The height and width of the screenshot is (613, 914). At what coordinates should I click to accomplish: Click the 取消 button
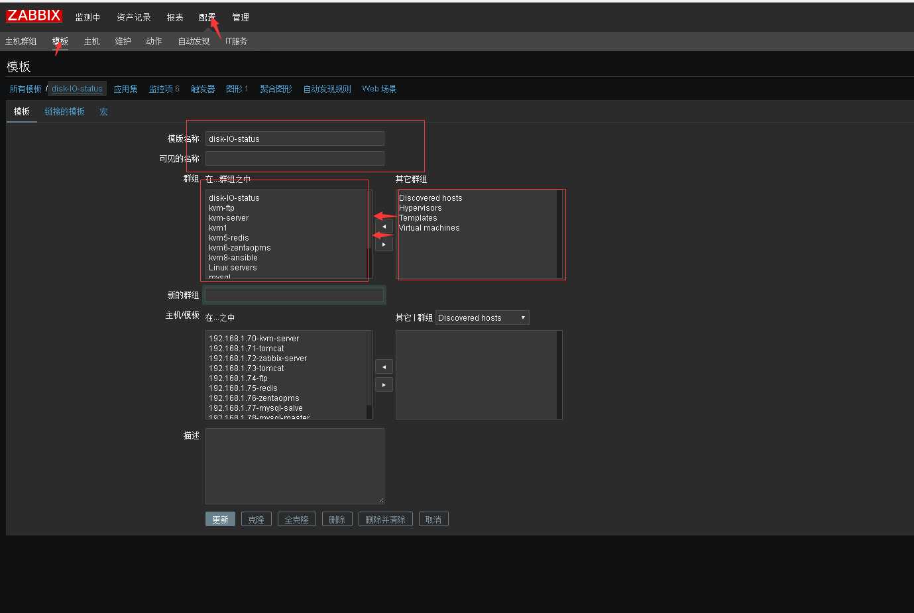point(433,520)
